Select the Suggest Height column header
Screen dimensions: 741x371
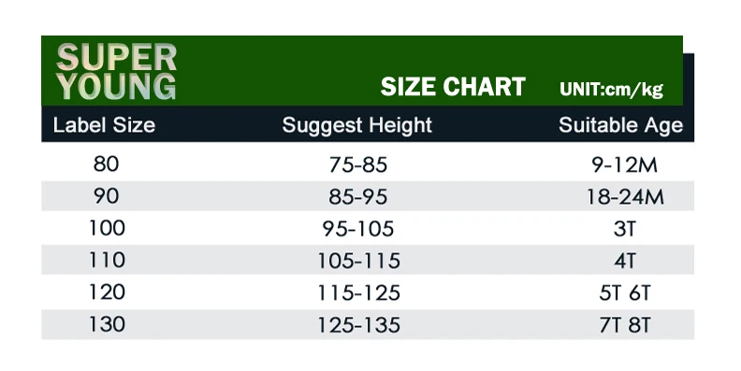click(x=356, y=125)
